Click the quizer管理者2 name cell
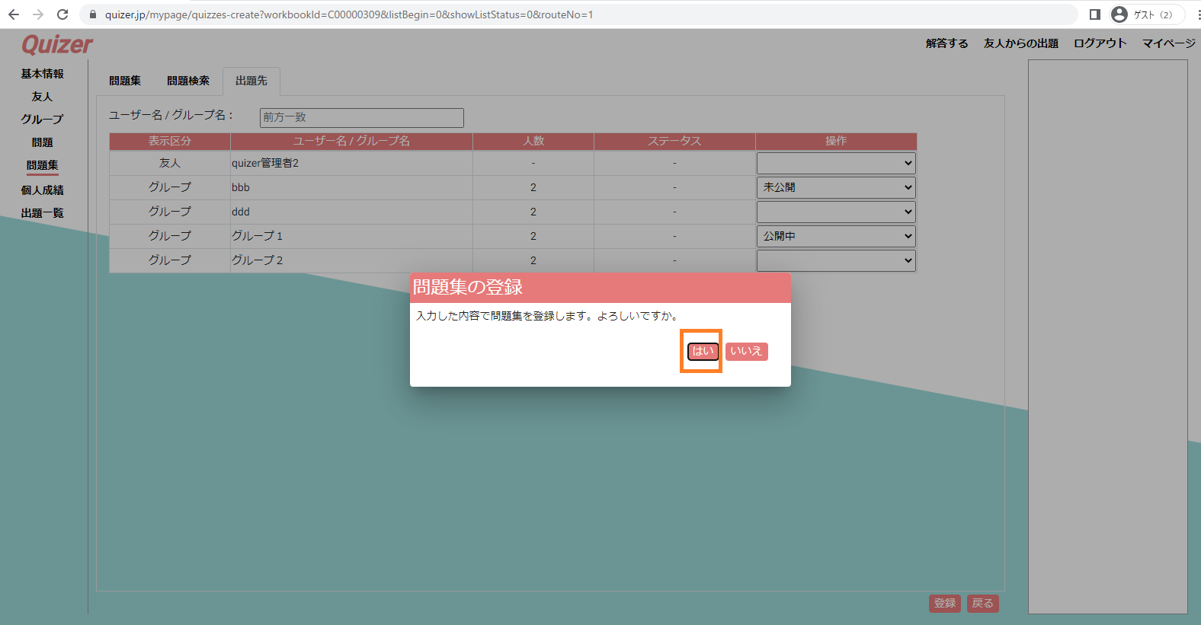The image size is (1201, 625). (351, 163)
